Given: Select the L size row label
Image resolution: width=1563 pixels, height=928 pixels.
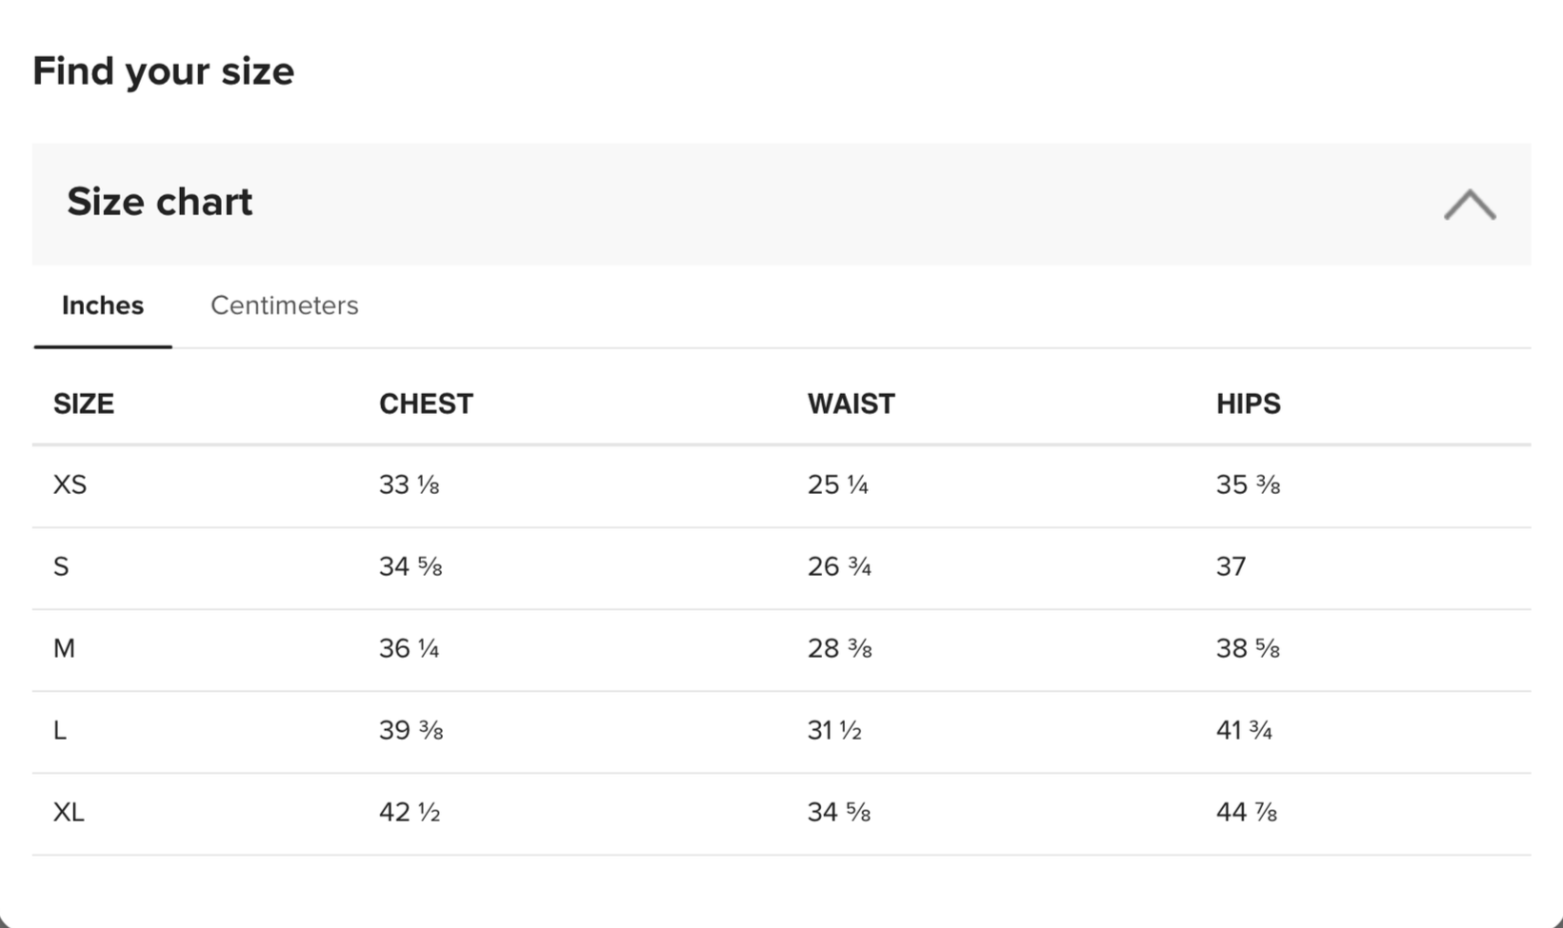Looking at the screenshot, I should [x=60, y=730].
